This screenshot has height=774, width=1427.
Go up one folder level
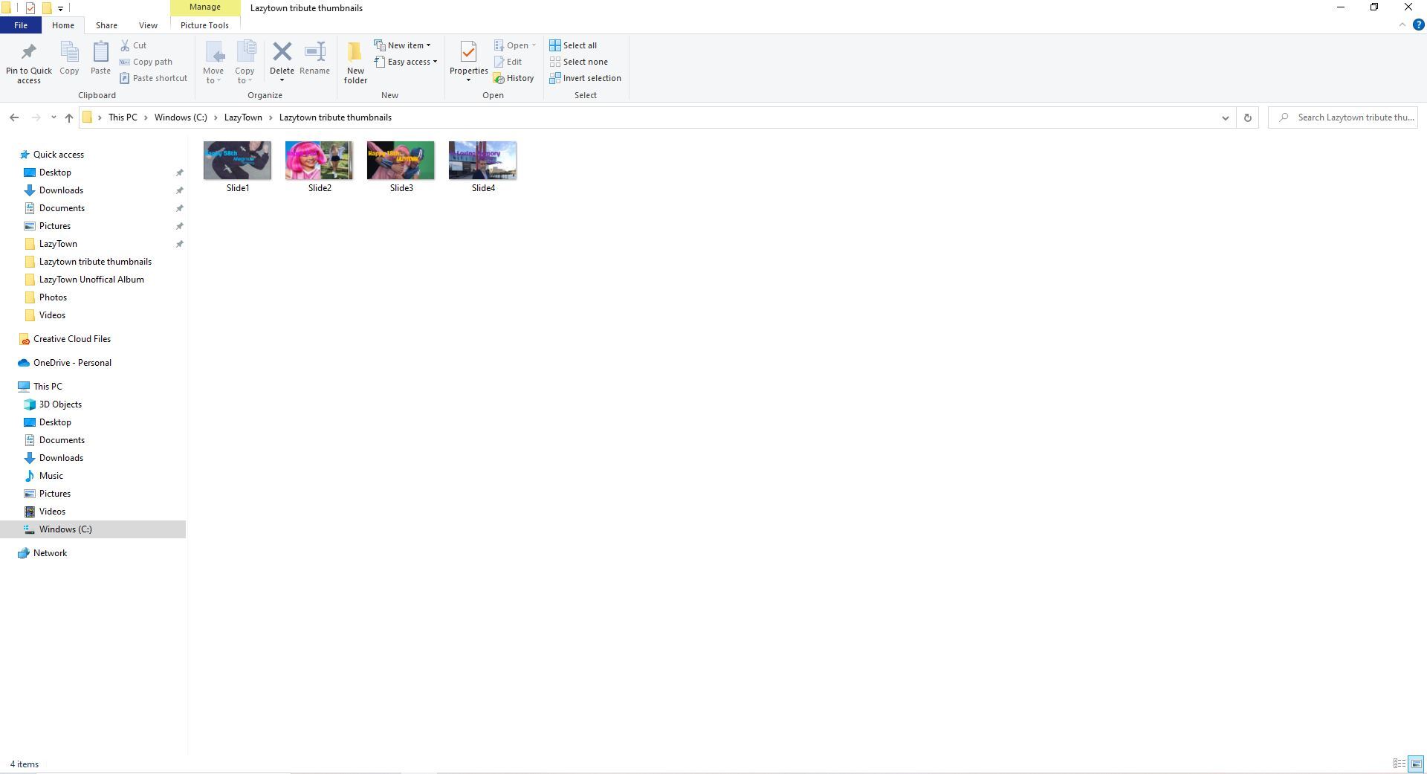click(69, 117)
